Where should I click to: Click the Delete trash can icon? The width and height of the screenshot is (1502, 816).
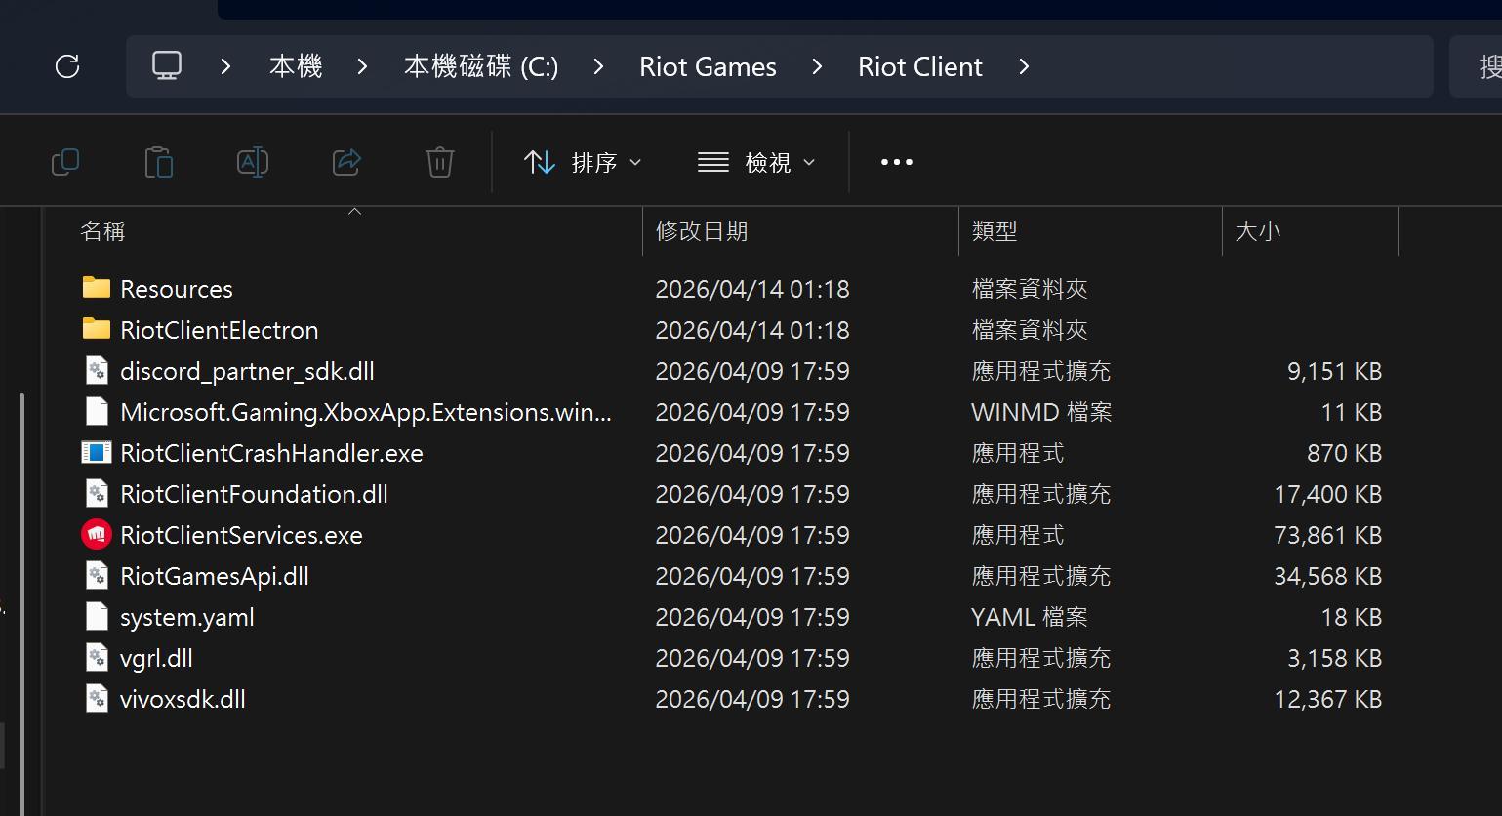pos(440,162)
